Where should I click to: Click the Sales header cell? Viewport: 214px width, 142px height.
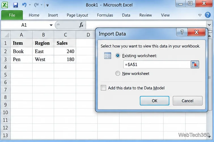65,43
